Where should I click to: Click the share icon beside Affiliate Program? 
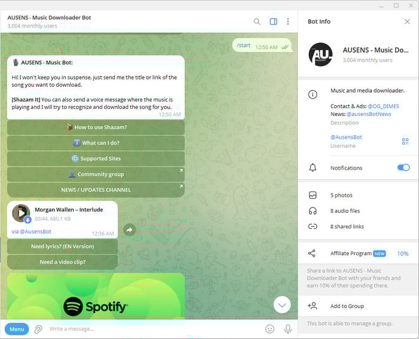click(x=312, y=254)
